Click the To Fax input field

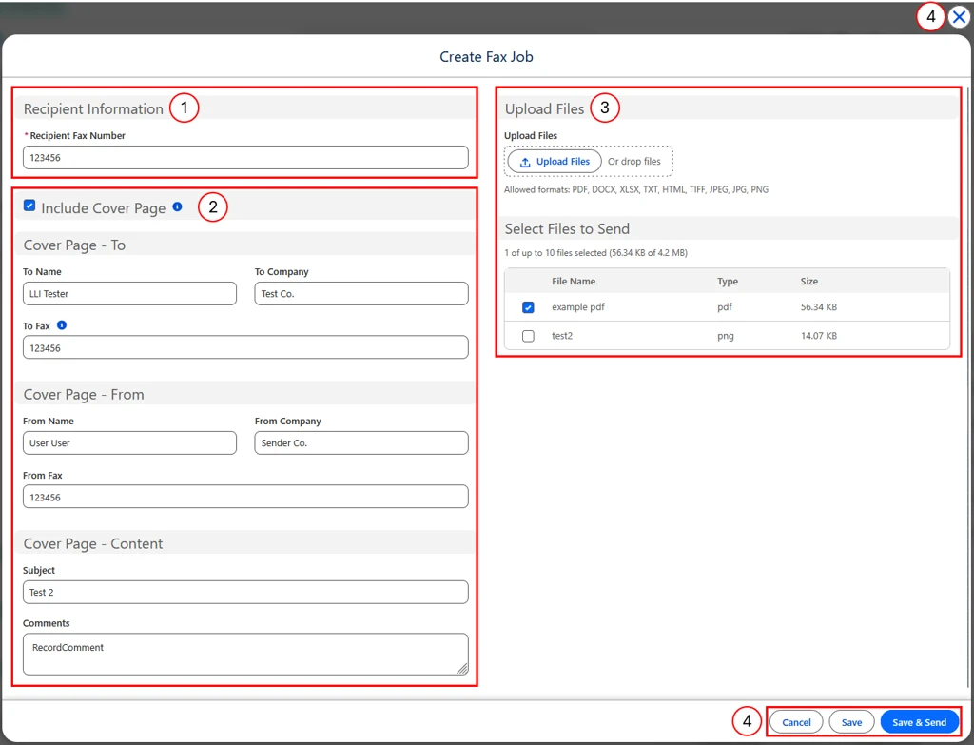tap(245, 347)
